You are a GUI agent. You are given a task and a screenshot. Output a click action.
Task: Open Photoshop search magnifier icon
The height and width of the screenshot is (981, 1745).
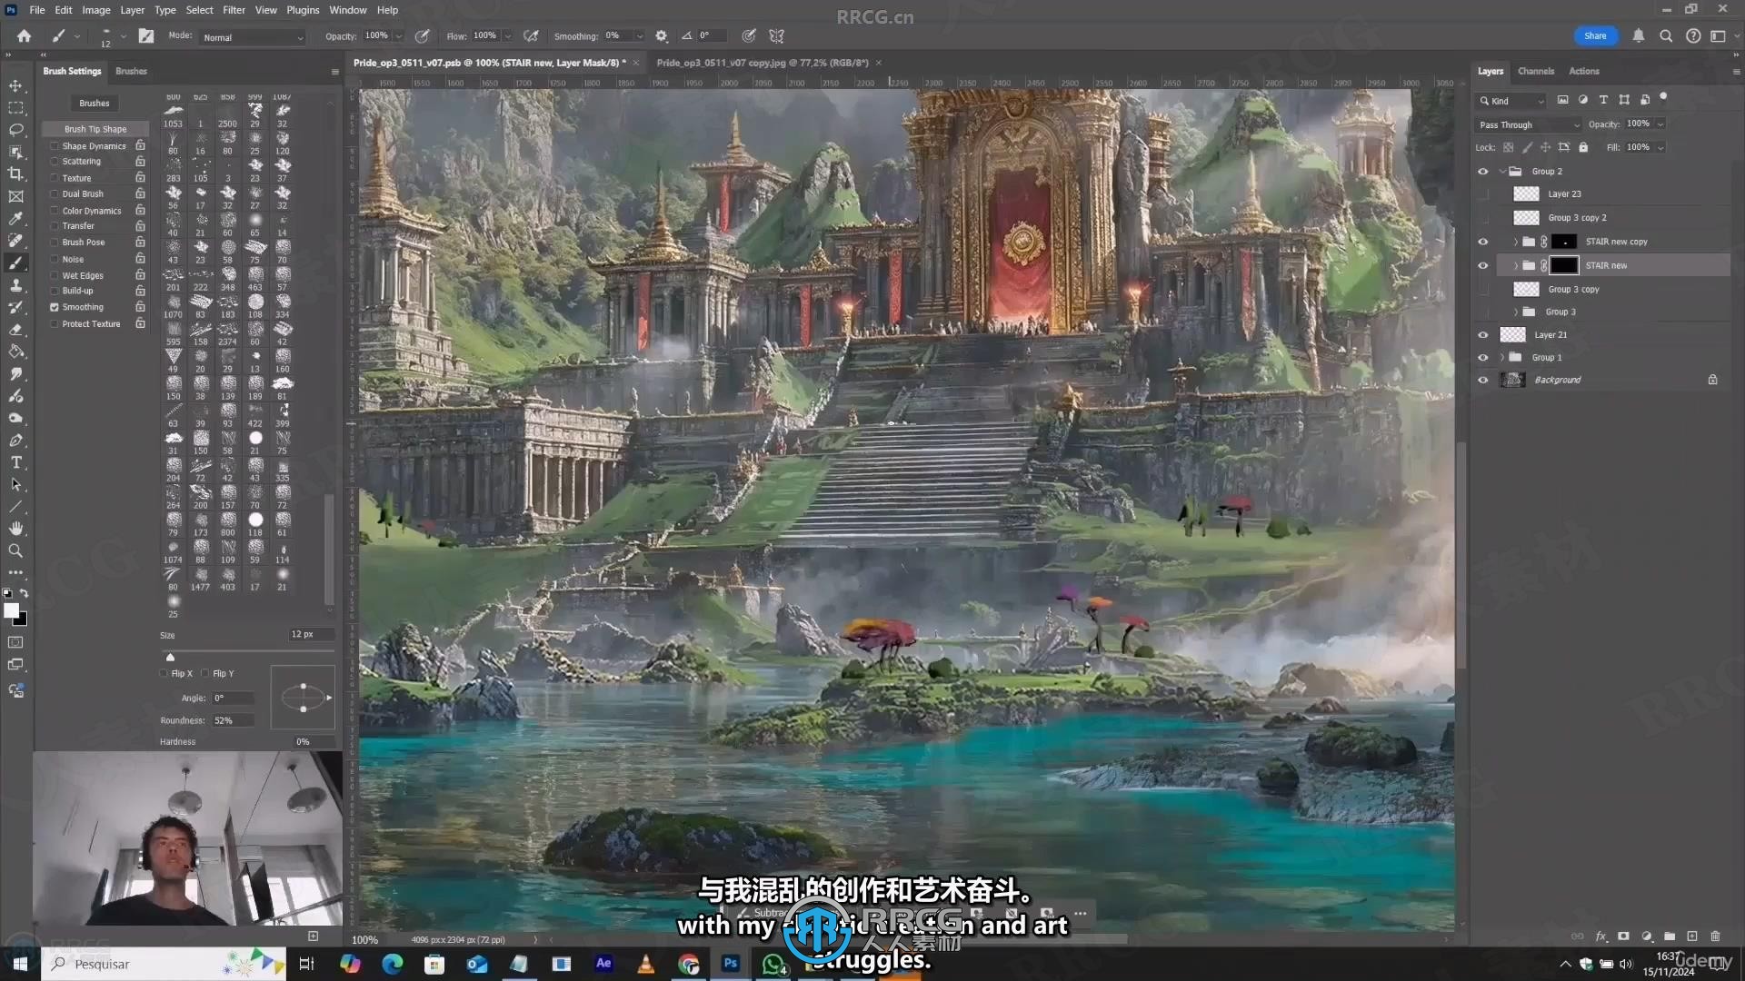pyautogui.click(x=1666, y=36)
